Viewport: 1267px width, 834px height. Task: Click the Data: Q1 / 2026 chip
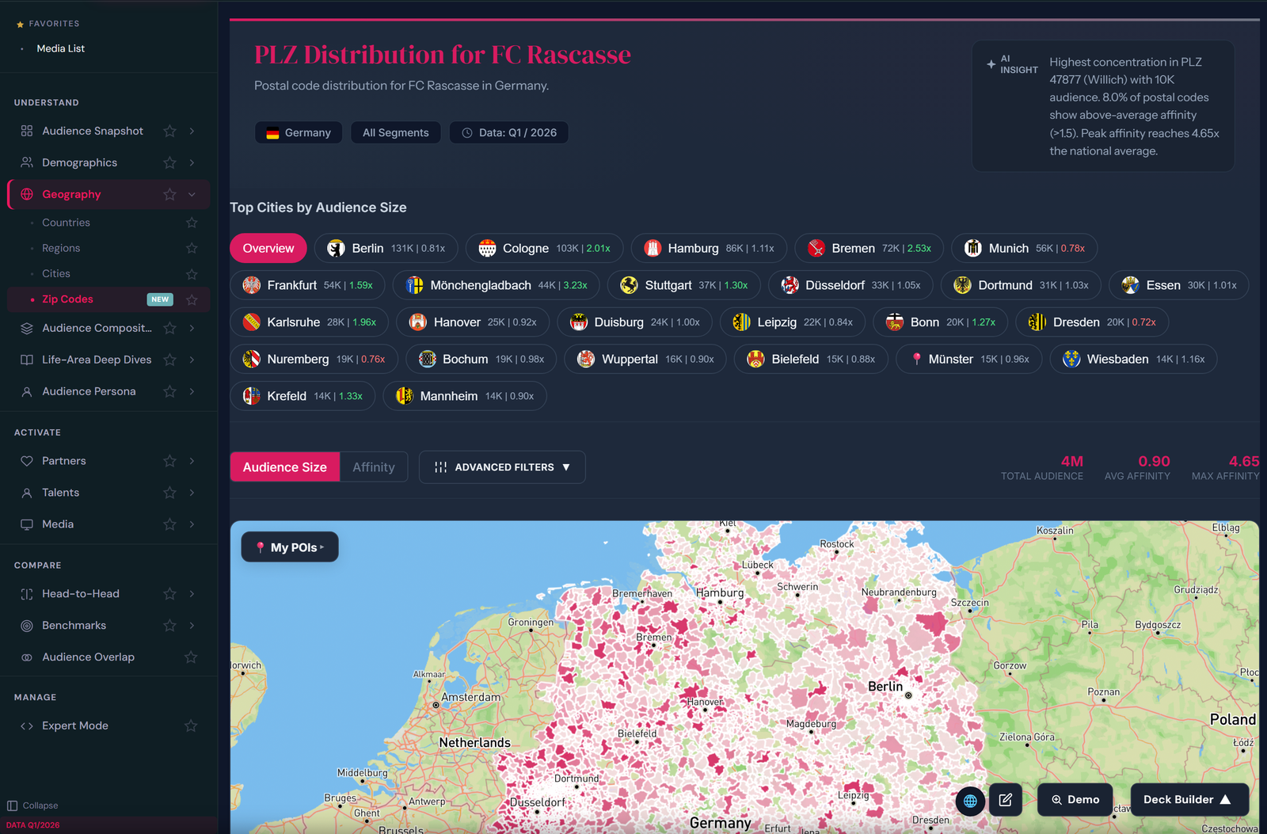[x=509, y=132]
